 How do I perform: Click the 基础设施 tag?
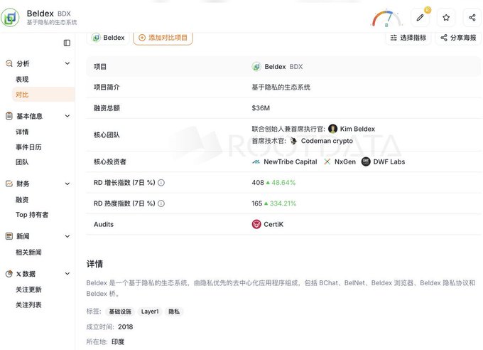click(x=120, y=312)
